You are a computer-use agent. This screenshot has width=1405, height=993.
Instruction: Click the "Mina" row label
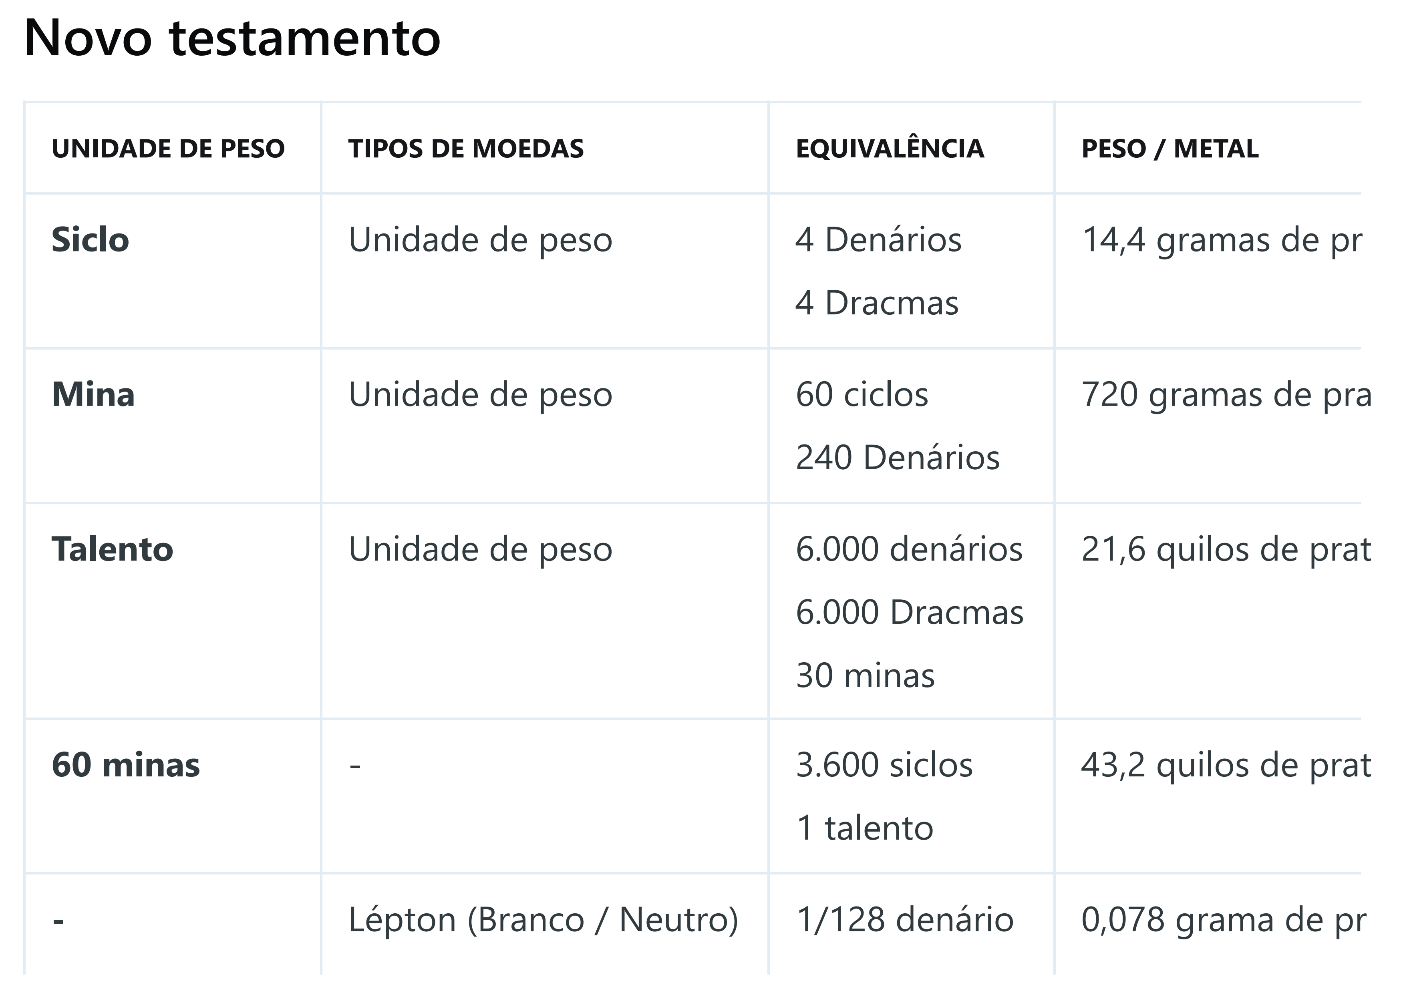(93, 395)
